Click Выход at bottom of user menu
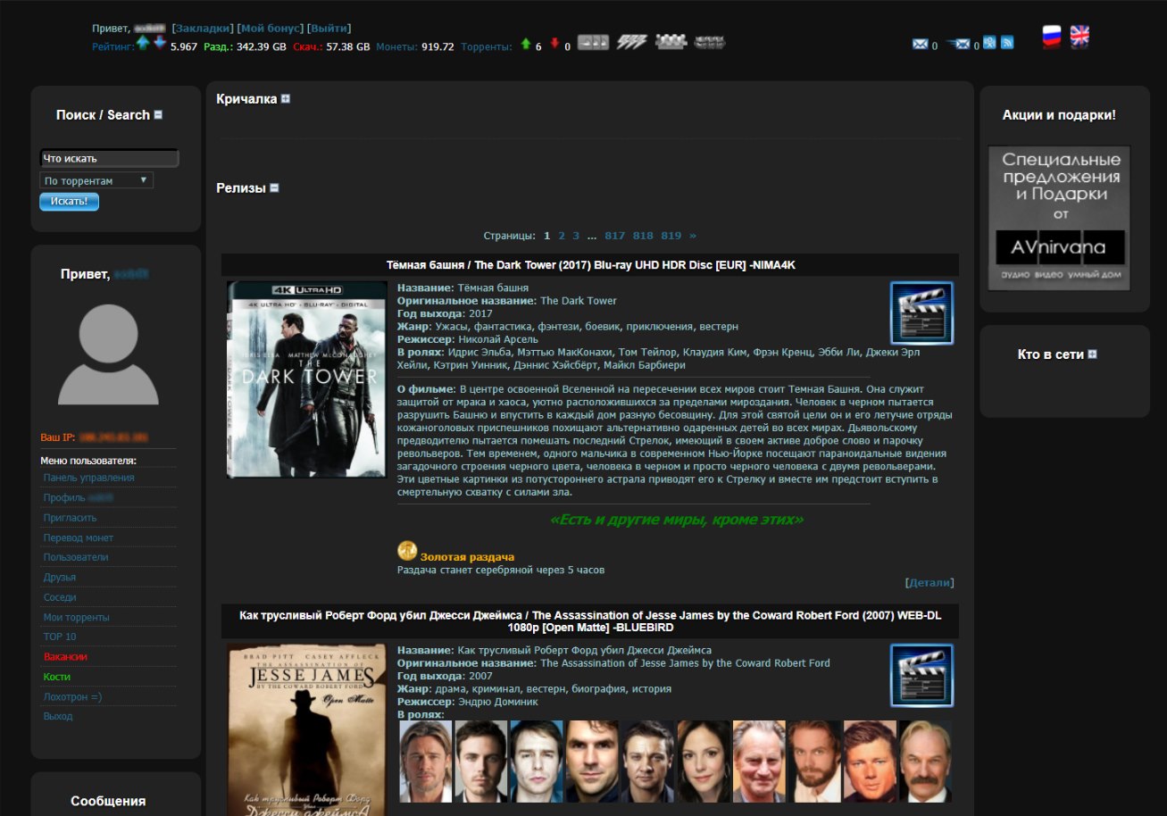Viewport: 1167px width, 816px height. point(58,716)
